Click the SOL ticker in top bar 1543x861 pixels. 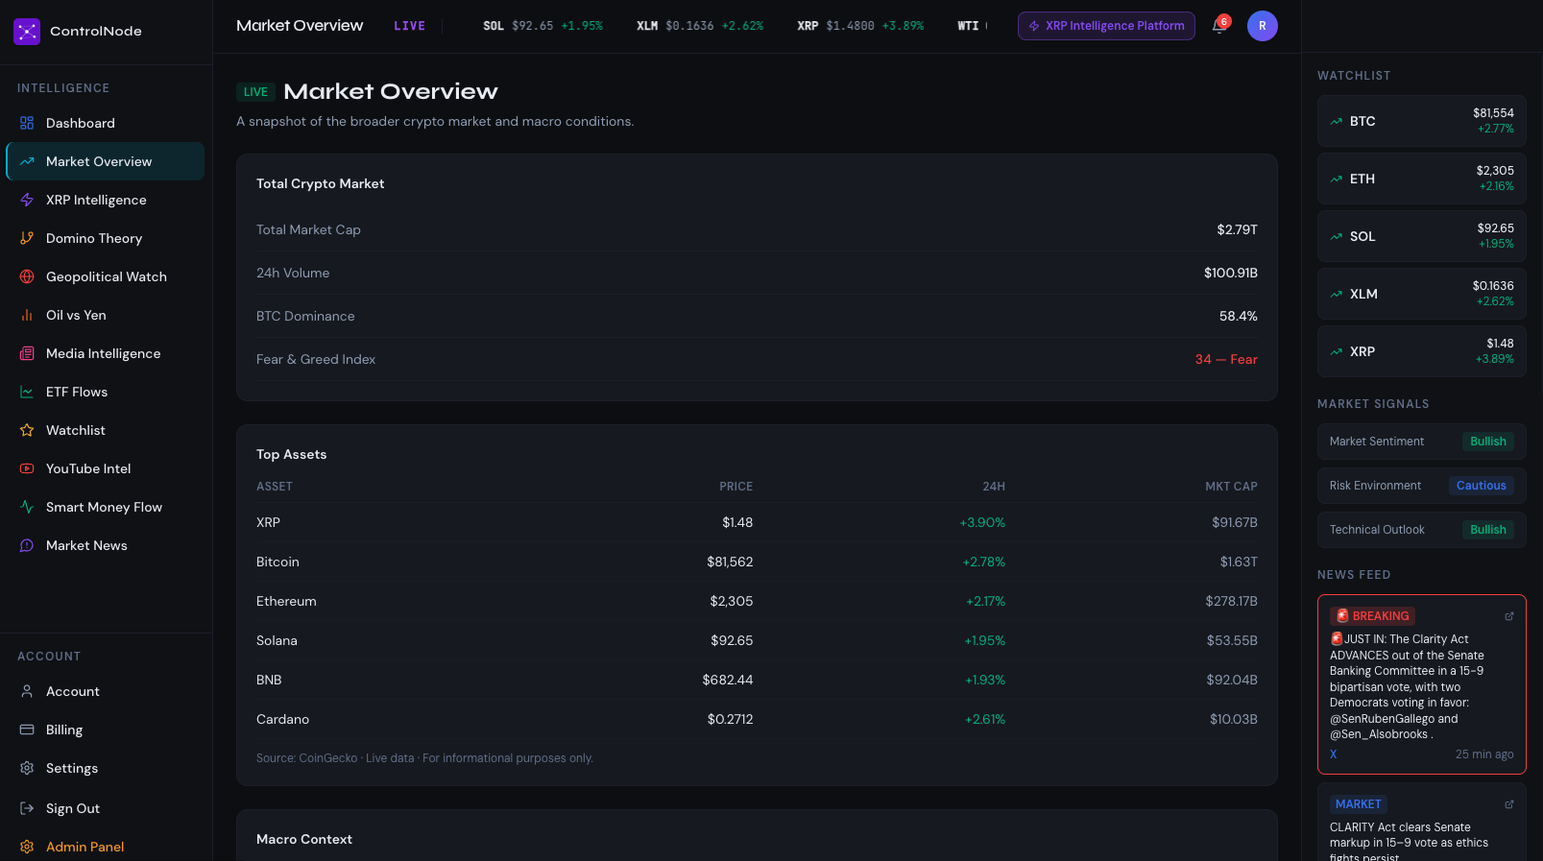(542, 26)
